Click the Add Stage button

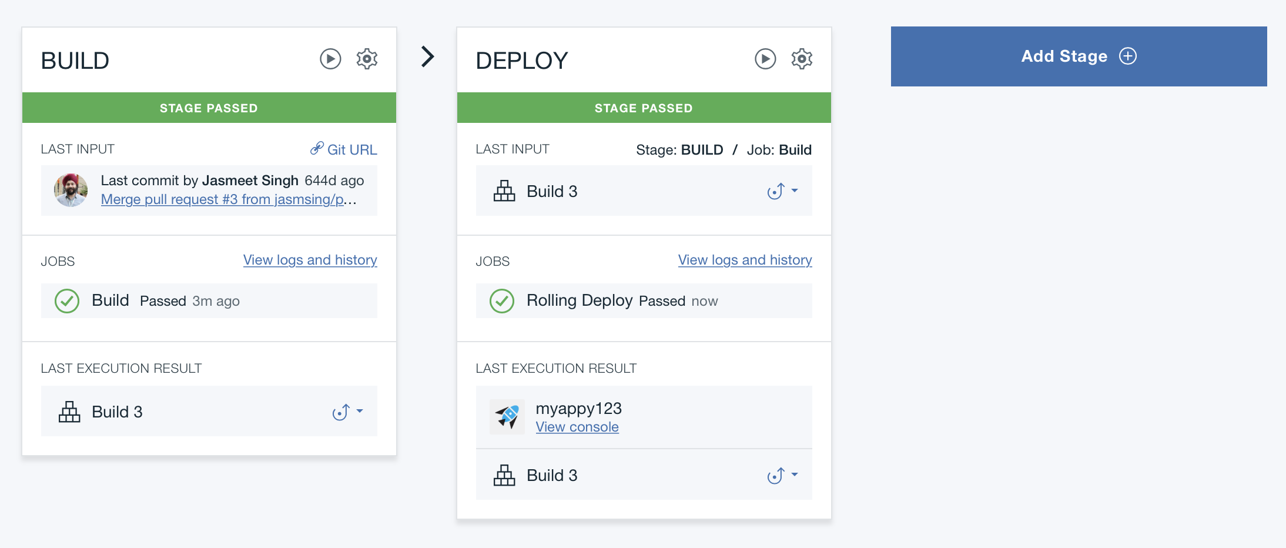[1079, 56]
